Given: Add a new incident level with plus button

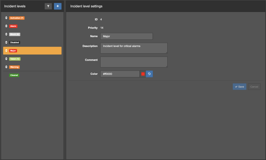Looking at the screenshot, I should pyautogui.click(x=58, y=6).
